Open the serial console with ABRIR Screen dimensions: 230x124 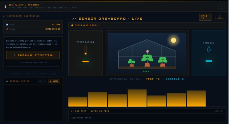coord(54,81)
